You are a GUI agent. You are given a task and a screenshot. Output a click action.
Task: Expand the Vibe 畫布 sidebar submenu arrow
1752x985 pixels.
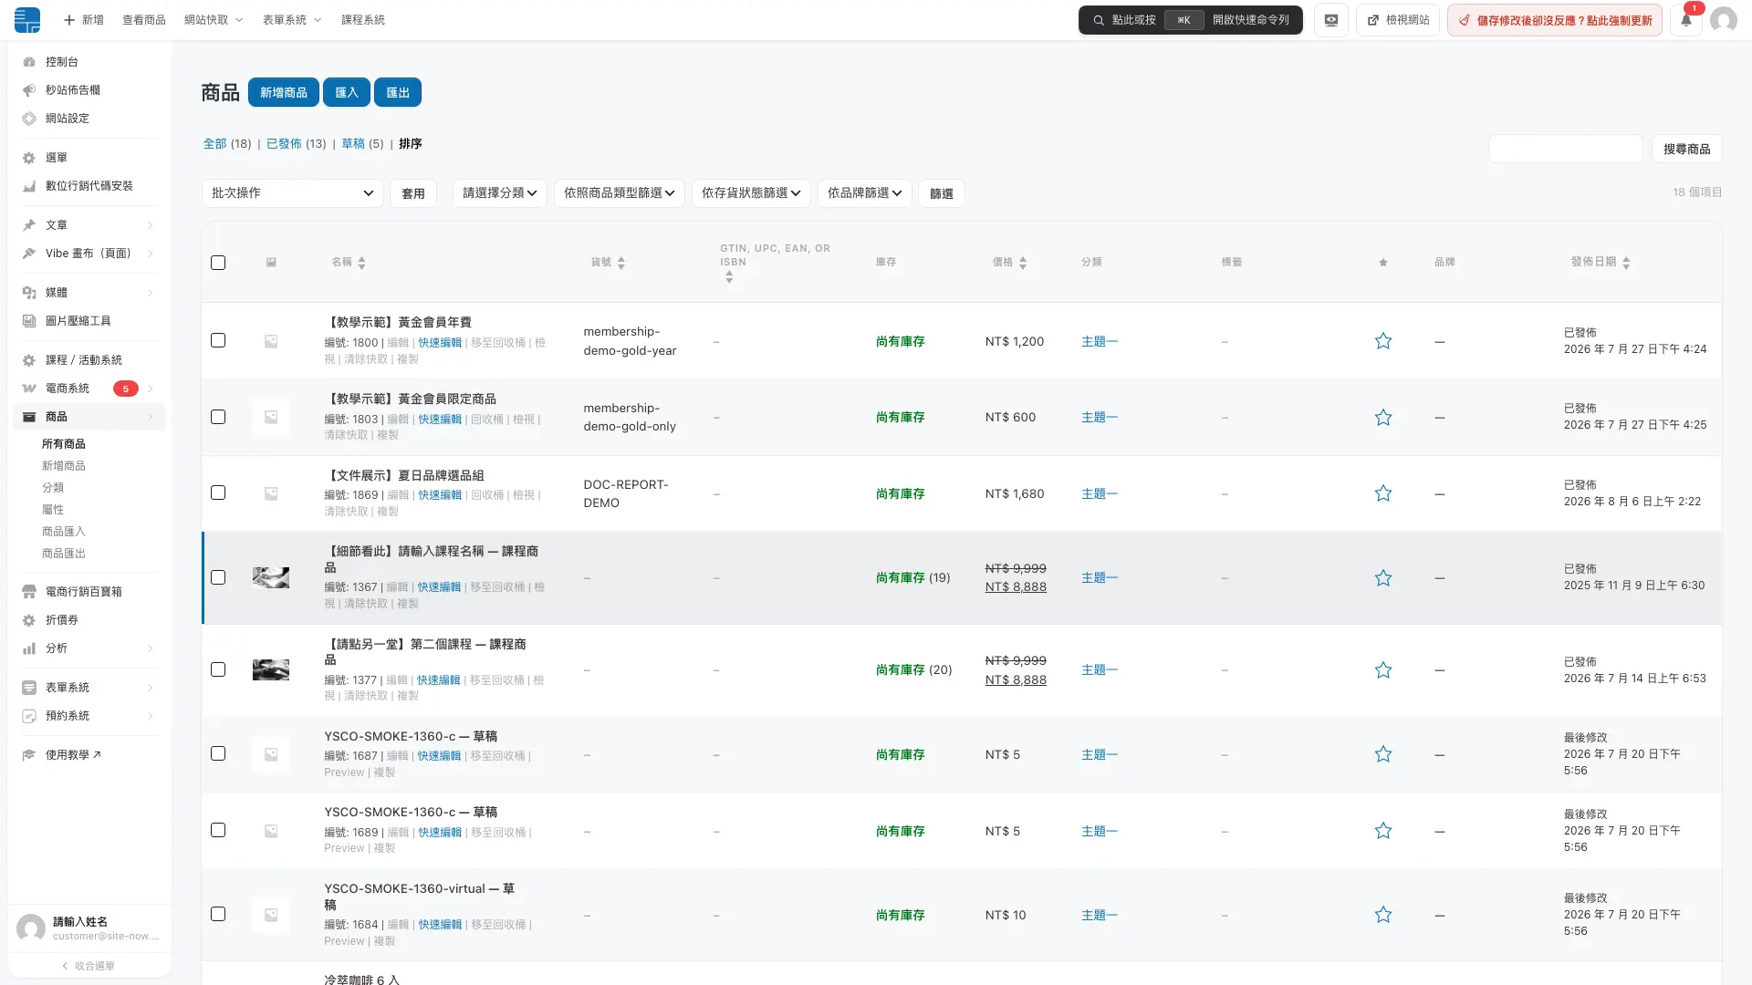pos(151,254)
